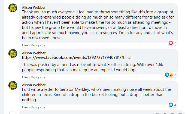188x114 pixels.
Task: Open the Alison Webber name on the first comment
Action: pos(34,7)
